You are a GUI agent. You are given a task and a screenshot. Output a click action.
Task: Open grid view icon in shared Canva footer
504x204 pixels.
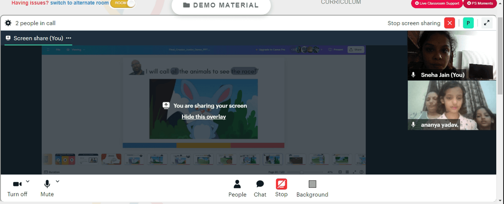click(x=347, y=172)
